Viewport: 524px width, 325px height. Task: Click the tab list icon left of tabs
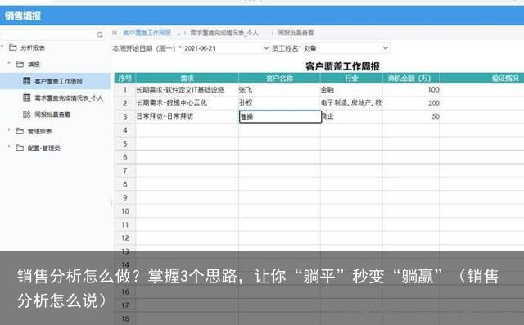coord(115,33)
